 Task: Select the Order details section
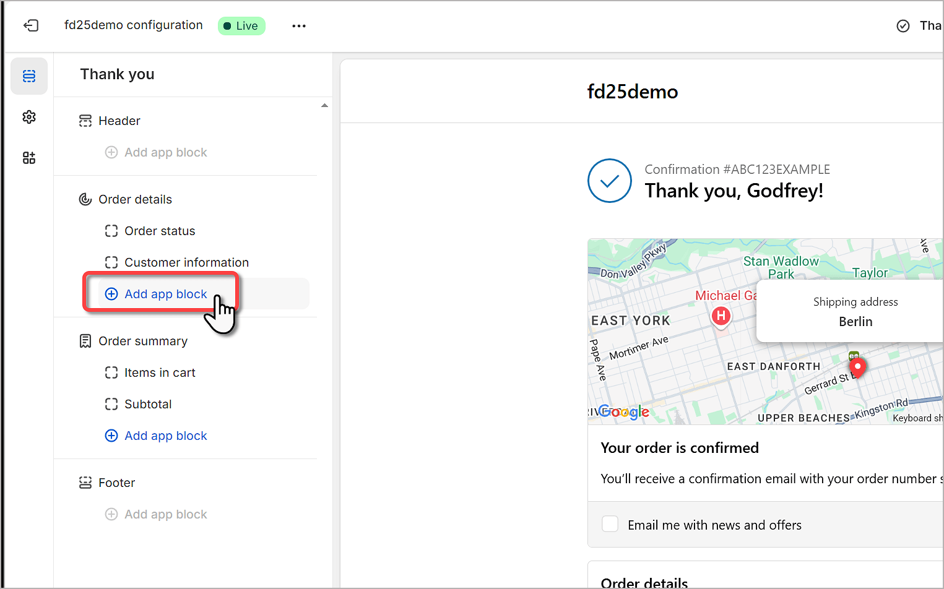pyautogui.click(x=135, y=199)
